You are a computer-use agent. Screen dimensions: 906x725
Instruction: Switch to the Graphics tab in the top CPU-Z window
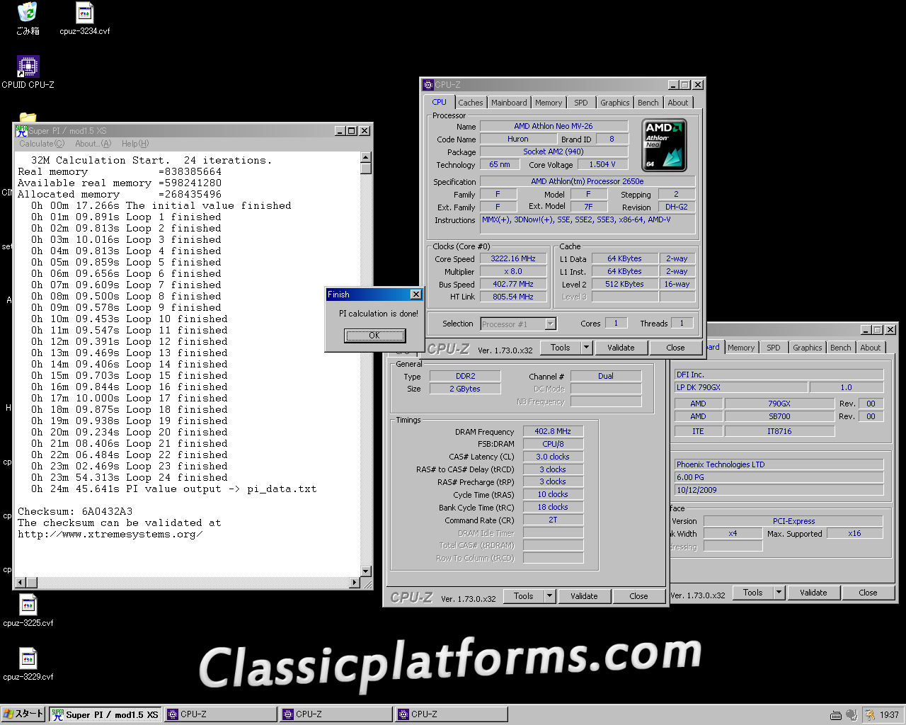[615, 103]
